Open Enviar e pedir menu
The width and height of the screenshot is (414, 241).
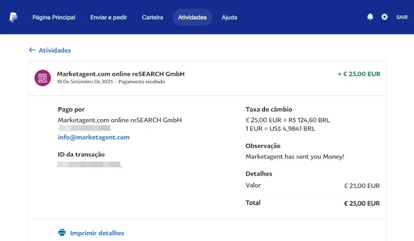pyautogui.click(x=109, y=18)
